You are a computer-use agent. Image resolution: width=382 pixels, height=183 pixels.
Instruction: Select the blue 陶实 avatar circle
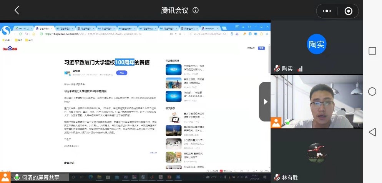(316, 45)
